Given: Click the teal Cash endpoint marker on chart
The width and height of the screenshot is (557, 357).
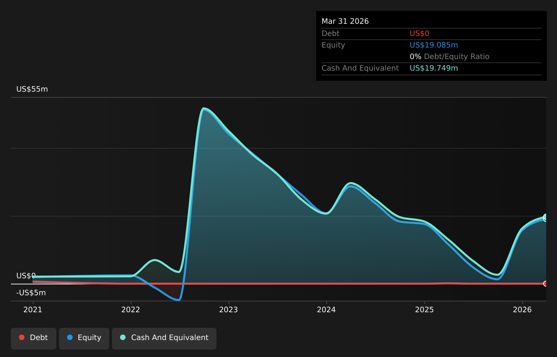Looking at the screenshot, I should coord(545,217).
